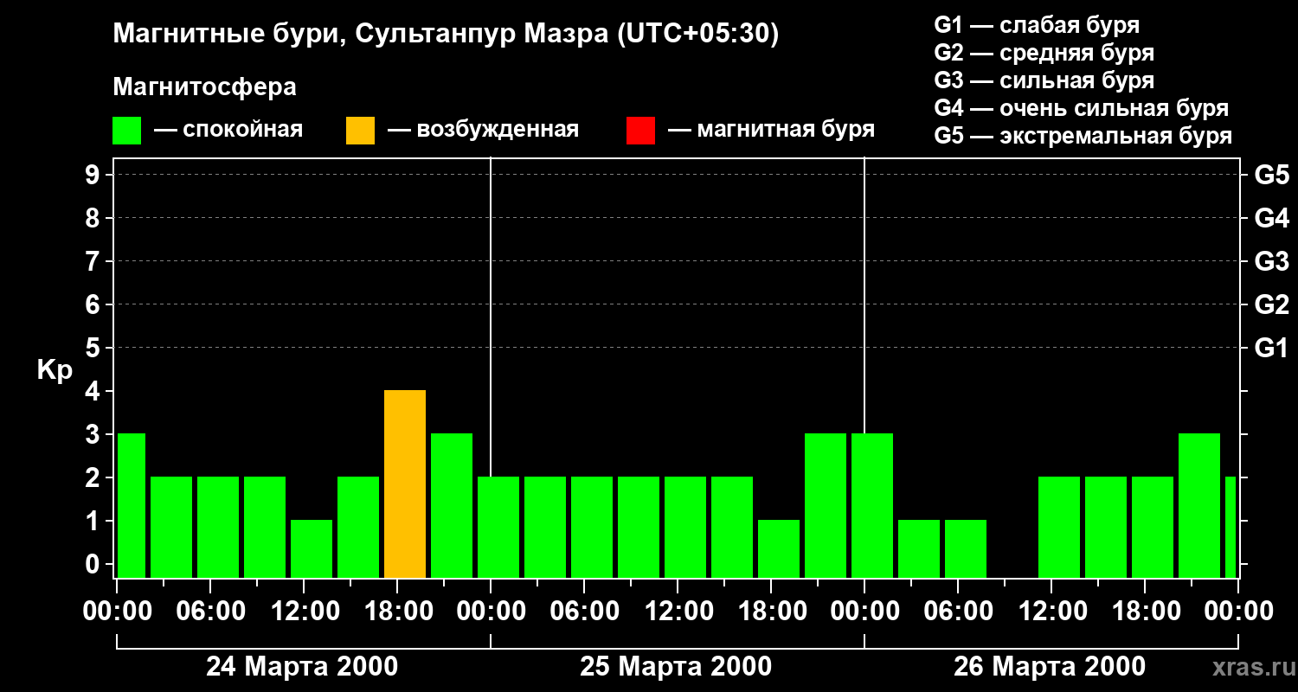Click the Kp 3 bar at 21:00 on 25 March
Viewport: 1298px width, 692px height.
pos(826,506)
